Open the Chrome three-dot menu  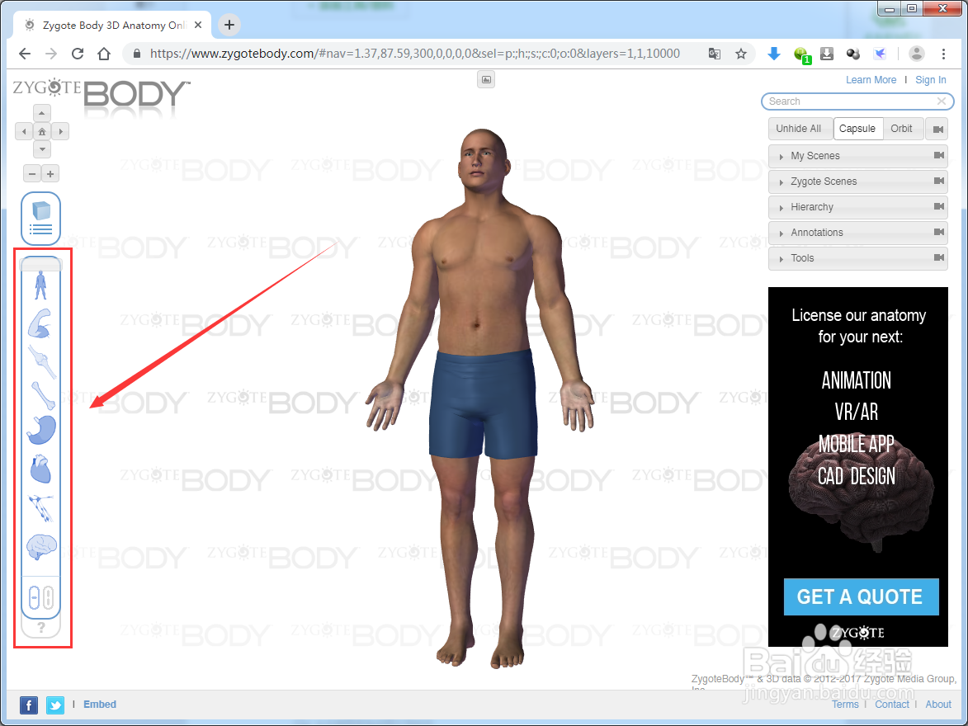(x=943, y=54)
